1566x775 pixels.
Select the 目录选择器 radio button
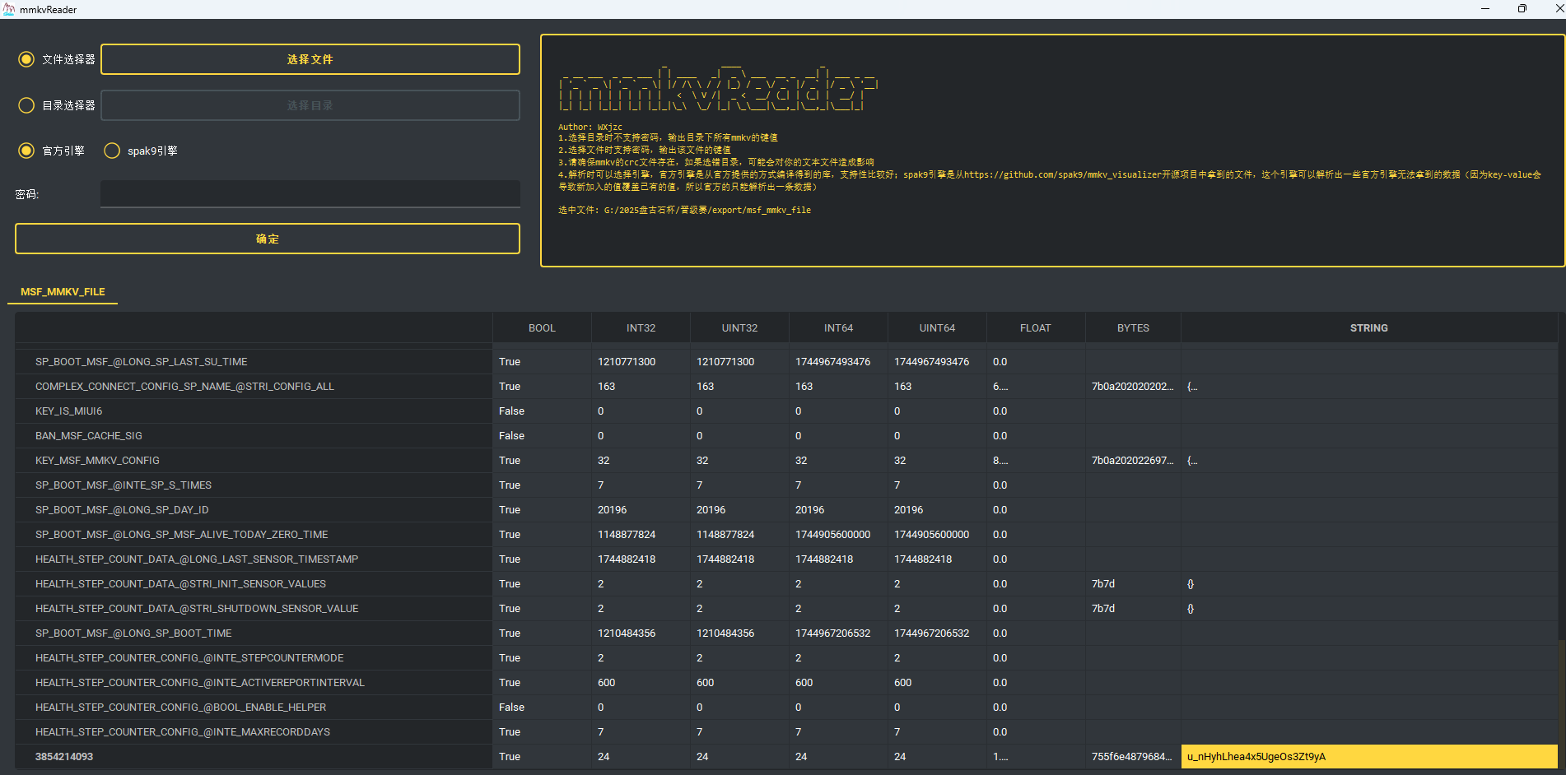tap(26, 105)
